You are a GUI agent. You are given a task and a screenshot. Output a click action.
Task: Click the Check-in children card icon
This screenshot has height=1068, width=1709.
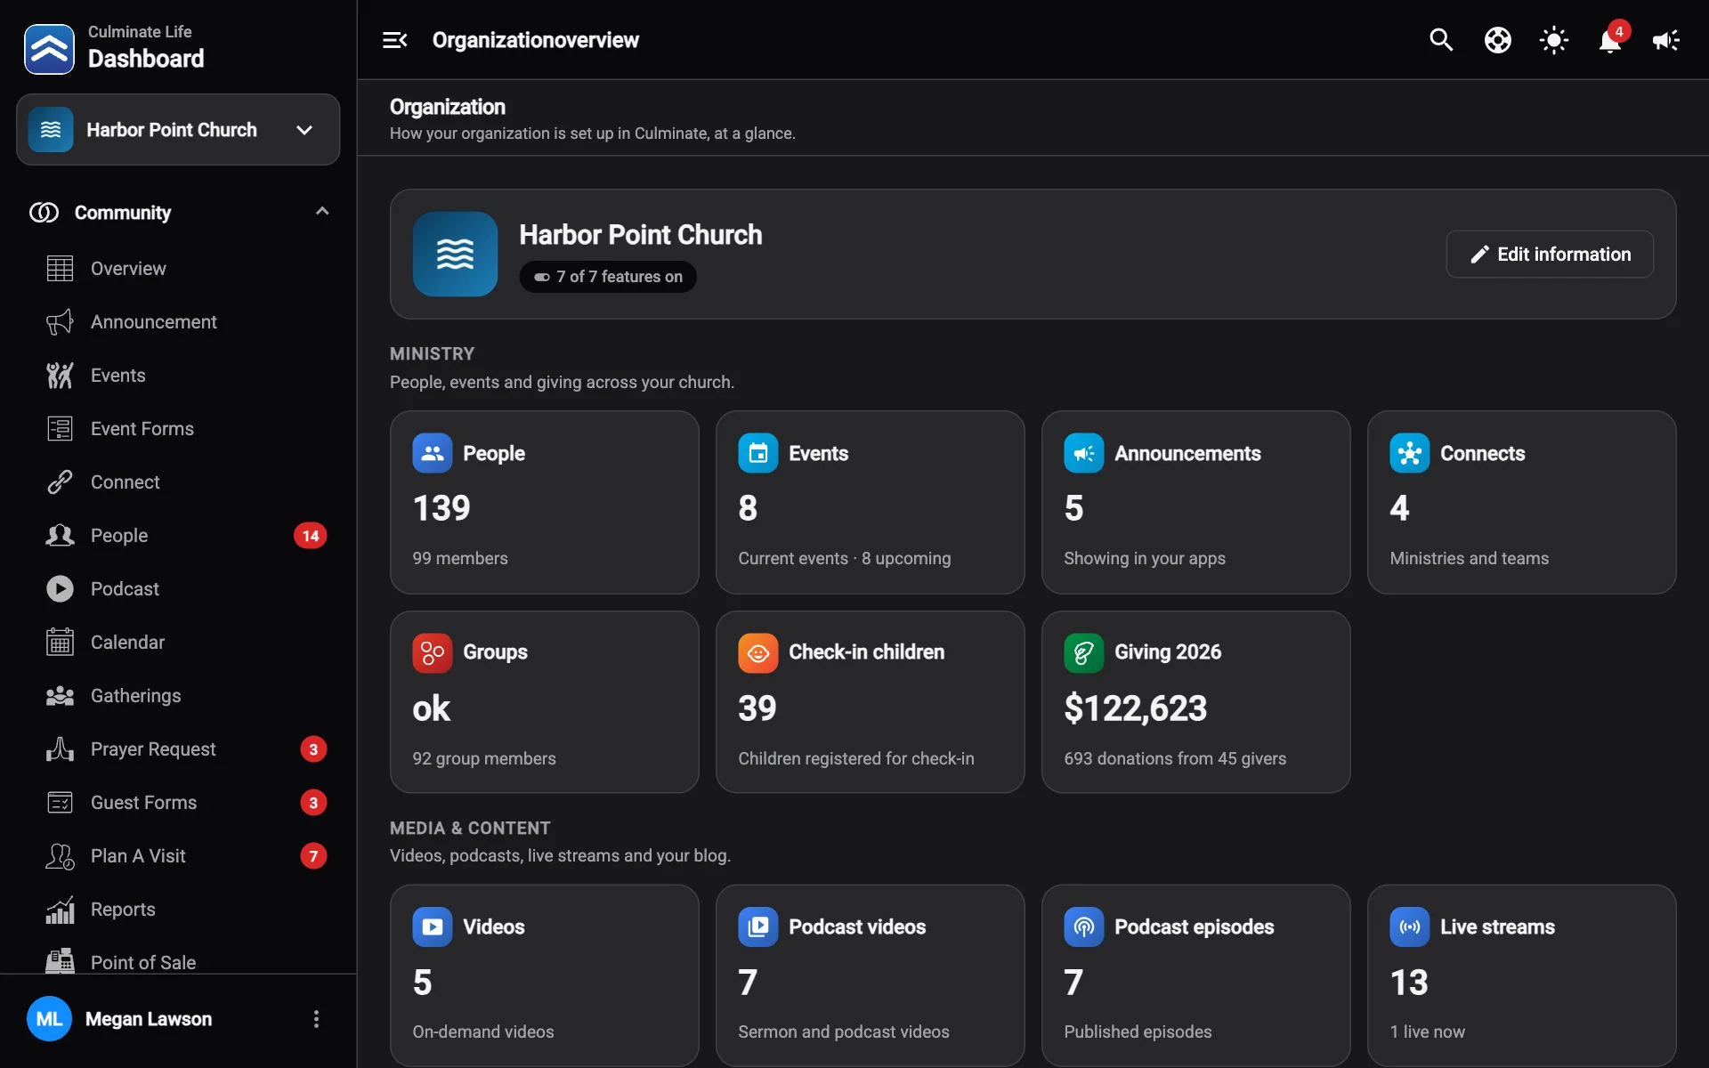click(x=757, y=652)
